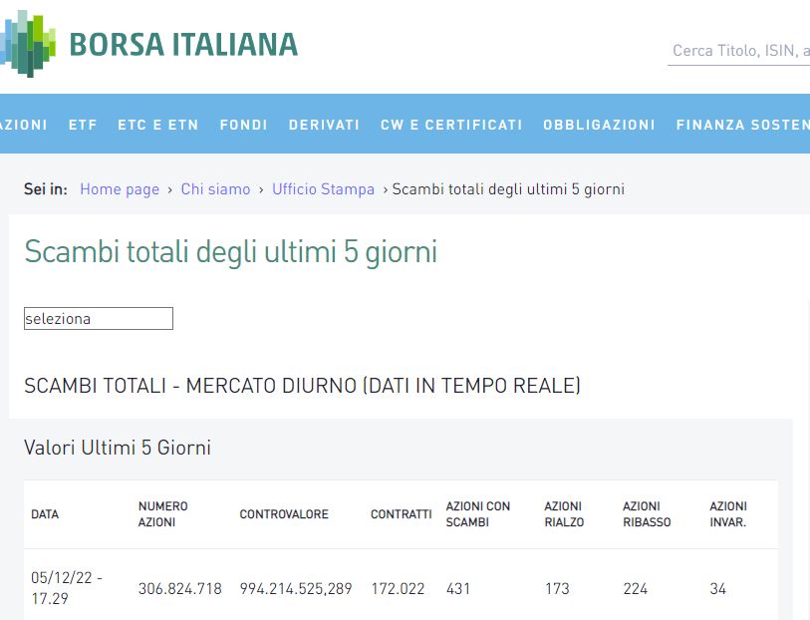Click the 'Azioni Rialzo' column header
The width and height of the screenshot is (810, 620).
coord(564,514)
